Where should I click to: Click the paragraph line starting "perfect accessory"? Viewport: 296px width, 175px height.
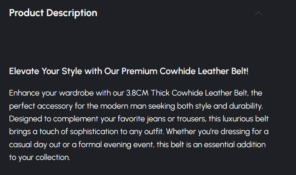tap(136, 106)
